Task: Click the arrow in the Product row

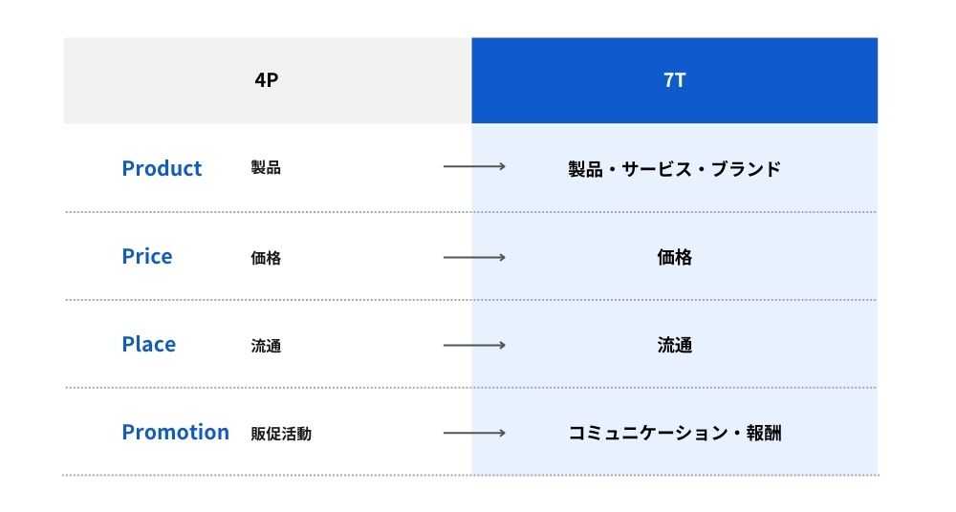Action: point(474,168)
